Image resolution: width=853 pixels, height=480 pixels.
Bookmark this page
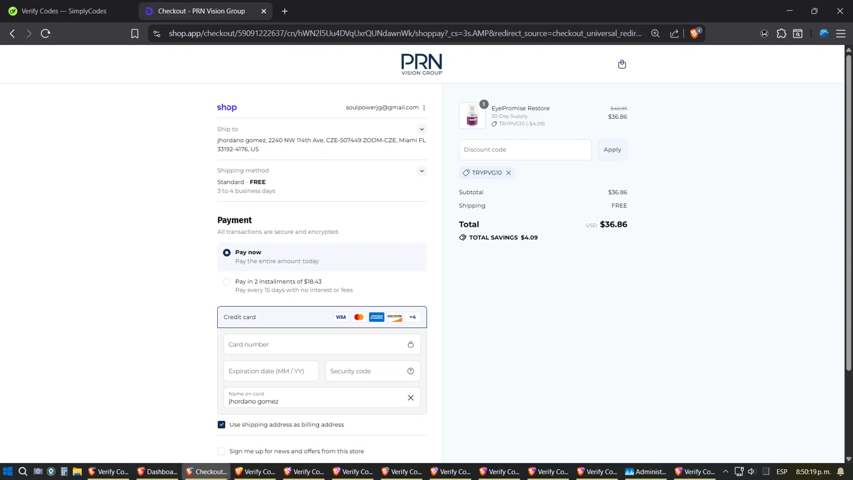(x=135, y=34)
